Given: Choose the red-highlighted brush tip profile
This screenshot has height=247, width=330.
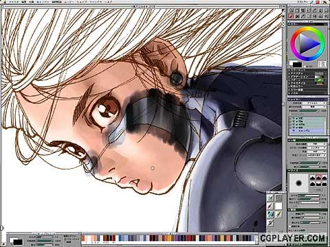Looking at the screenshot, I should [318, 178].
